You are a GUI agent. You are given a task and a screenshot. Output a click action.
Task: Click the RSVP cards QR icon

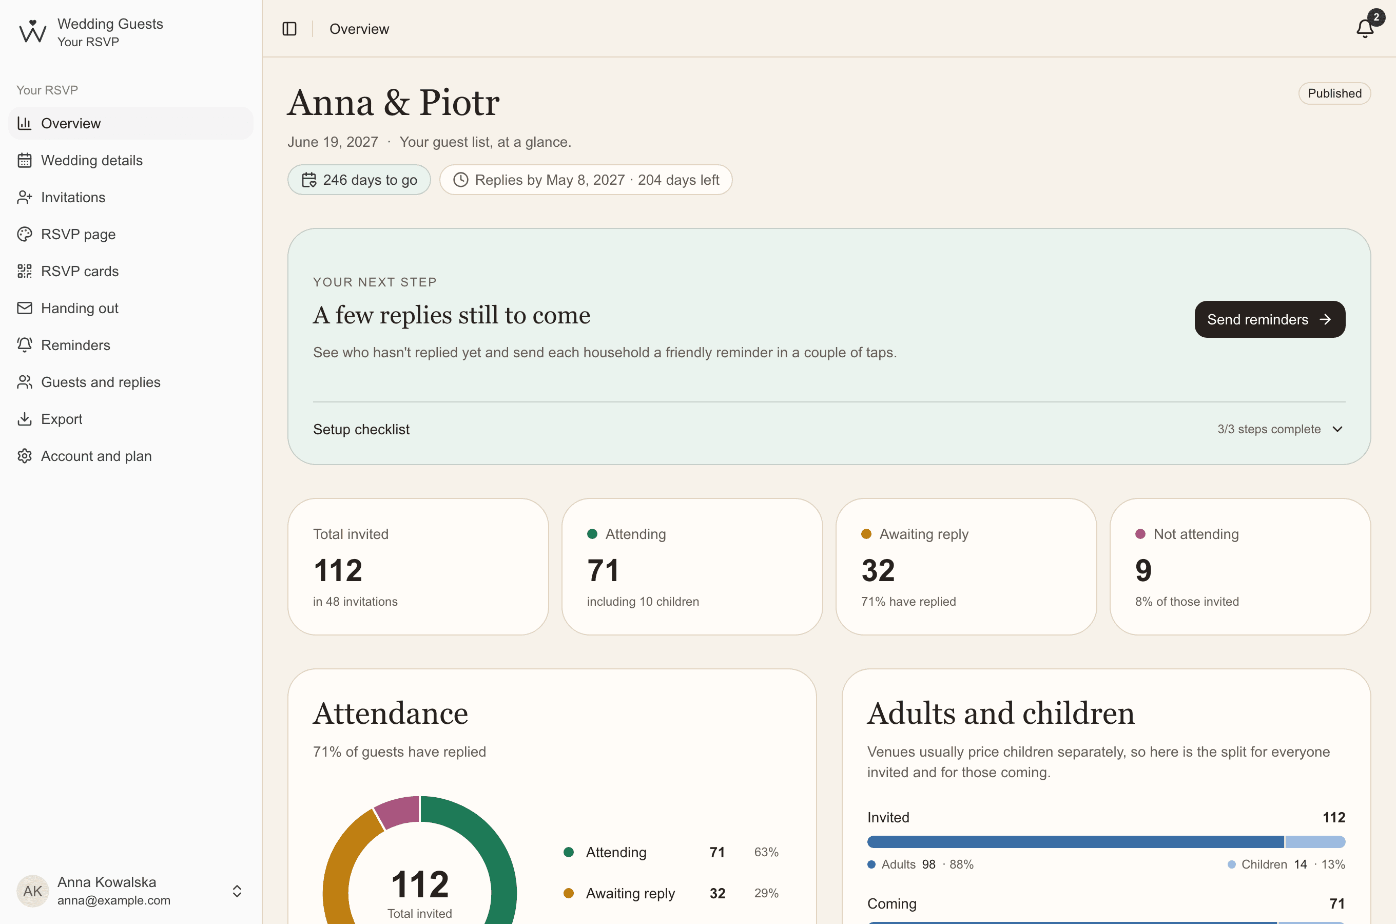pos(24,271)
